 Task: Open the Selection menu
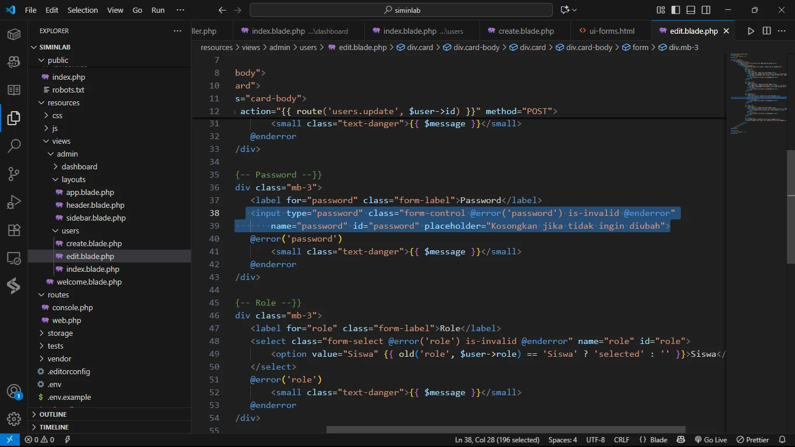coord(83,10)
